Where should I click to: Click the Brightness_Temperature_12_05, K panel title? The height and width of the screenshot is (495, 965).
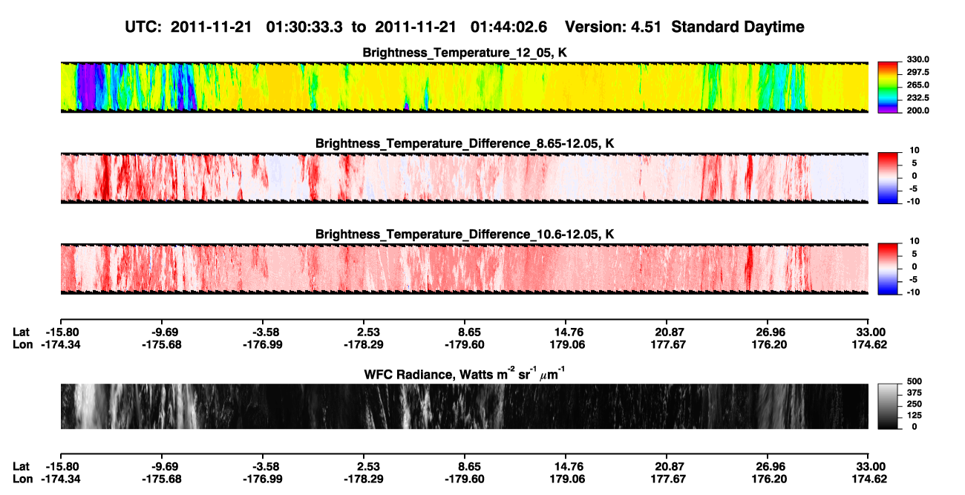pos(465,53)
